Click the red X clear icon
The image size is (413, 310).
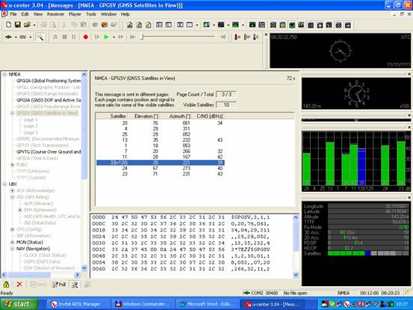point(19,285)
